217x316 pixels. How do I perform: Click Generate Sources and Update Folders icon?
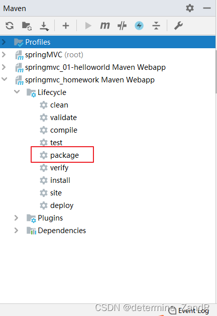click(27, 26)
